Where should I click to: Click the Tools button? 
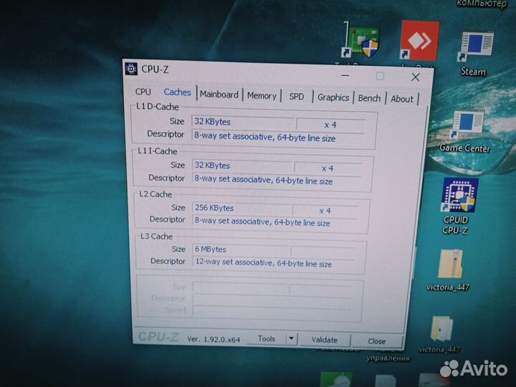267,338
